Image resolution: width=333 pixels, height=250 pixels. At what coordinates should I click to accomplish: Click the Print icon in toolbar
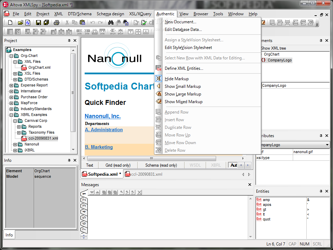tap(56, 23)
